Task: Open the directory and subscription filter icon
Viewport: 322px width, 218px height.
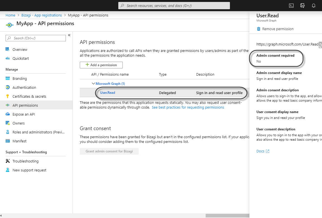Action: point(302,6)
